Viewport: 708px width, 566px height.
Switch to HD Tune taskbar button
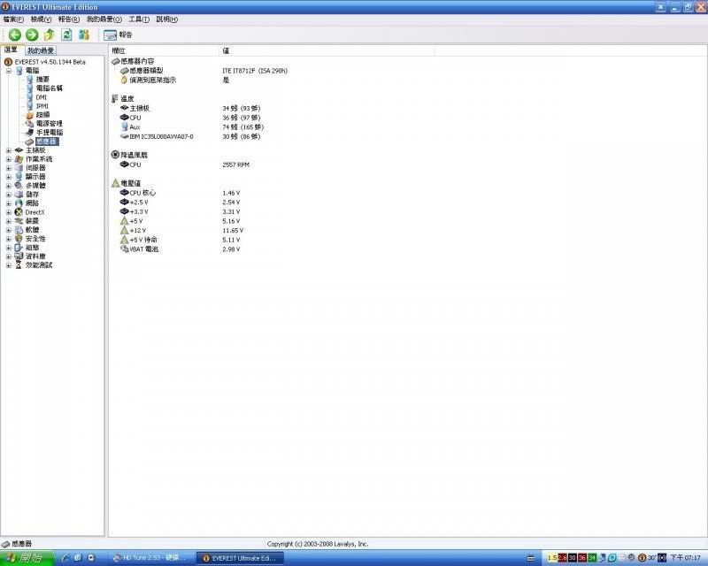[149, 558]
